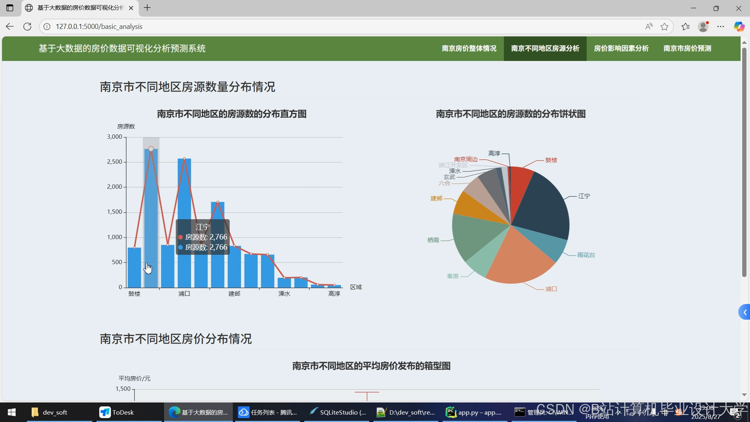Open the tab actions menu icon
The height and width of the screenshot is (422, 750).
click(x=10, y=8)
